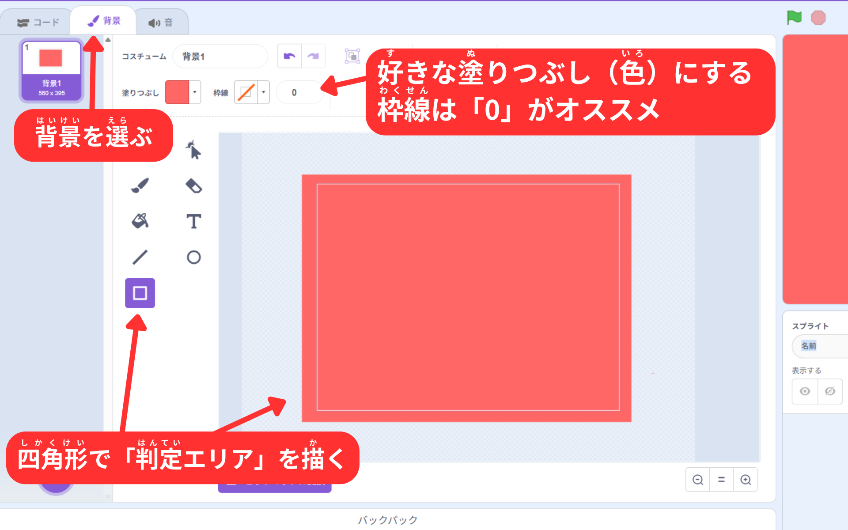Select the Line tool
Image resolution: width=848 pixels, height=530 pixels.
click(x=140, y=257)
